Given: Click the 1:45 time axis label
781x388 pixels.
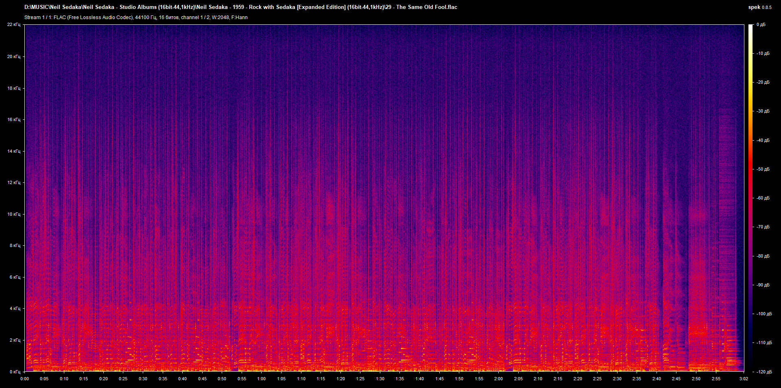Looking at the screenshot, I should click(x=439, y=379).
